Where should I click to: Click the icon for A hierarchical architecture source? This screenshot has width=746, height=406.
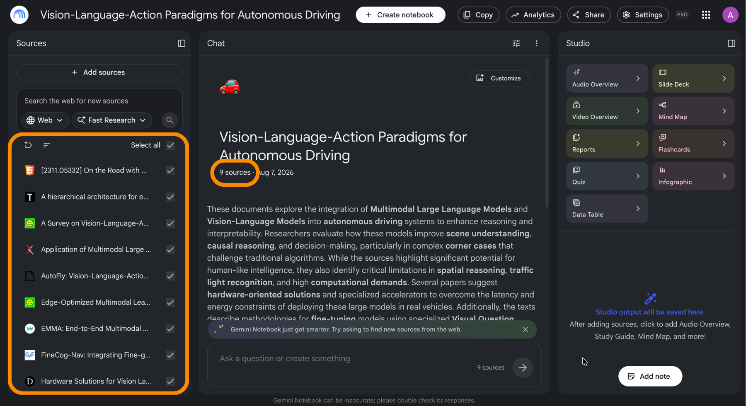pos(30,197)
